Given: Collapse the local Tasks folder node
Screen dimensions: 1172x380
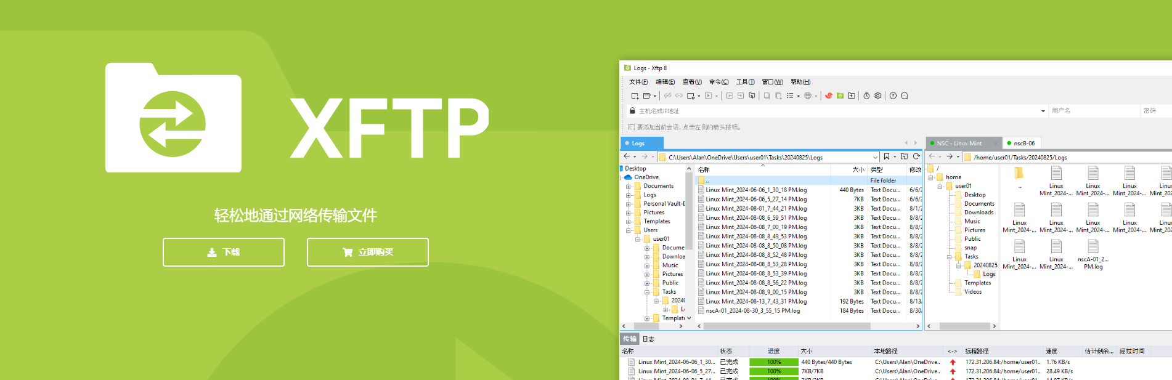Looking at the screenshot, I should 647,292.
